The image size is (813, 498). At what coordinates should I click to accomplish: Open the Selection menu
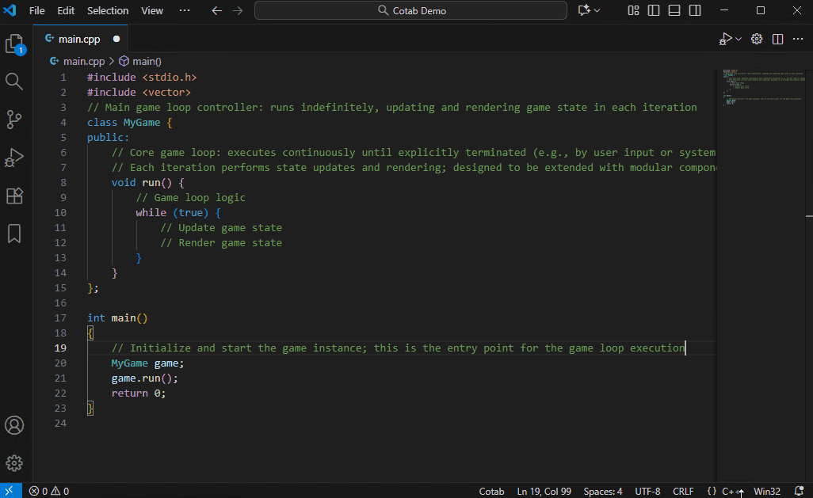[108, 11]
